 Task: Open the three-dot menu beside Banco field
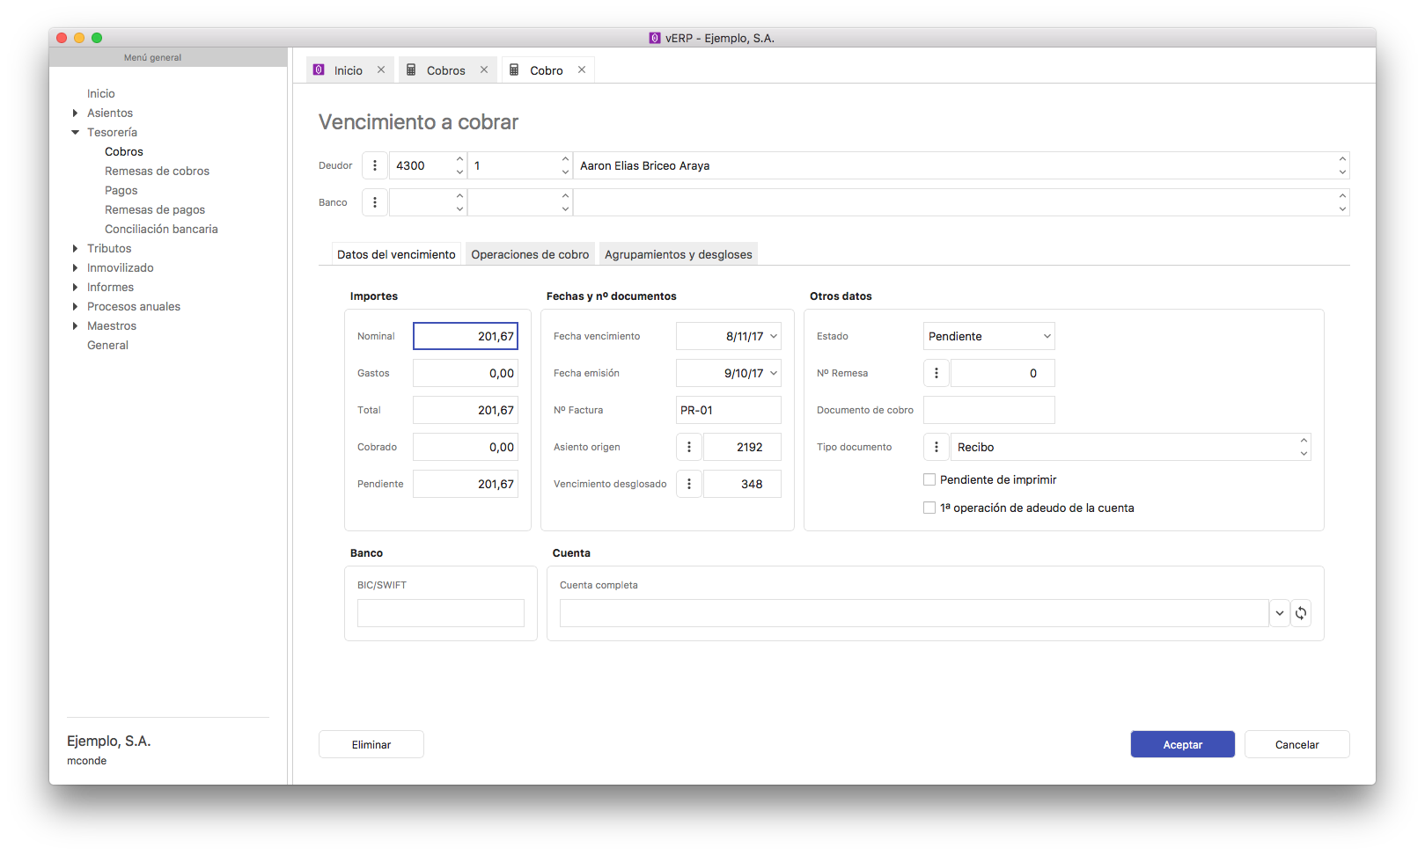pyautogui.click(x=375, y=202)
